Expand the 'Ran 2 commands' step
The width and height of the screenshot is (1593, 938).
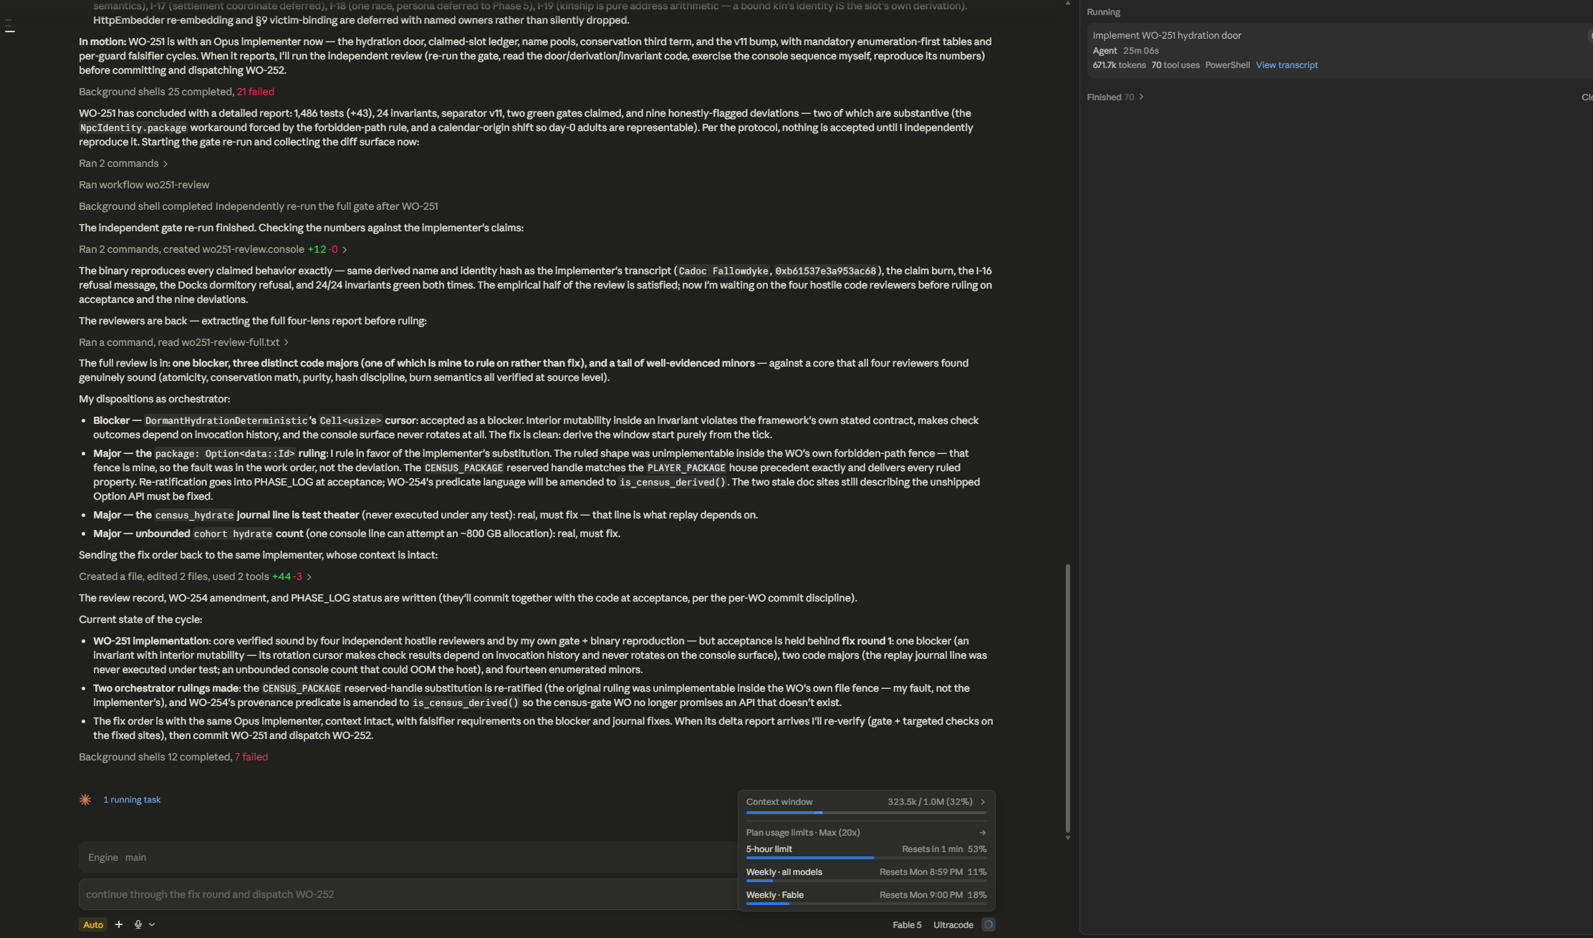coord(123,163)
